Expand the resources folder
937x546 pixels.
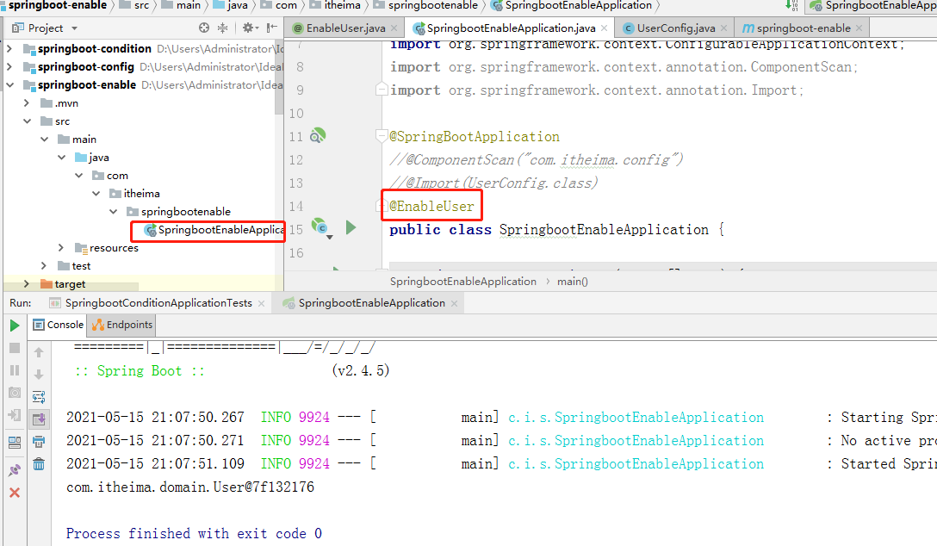(x=61, y=247)
